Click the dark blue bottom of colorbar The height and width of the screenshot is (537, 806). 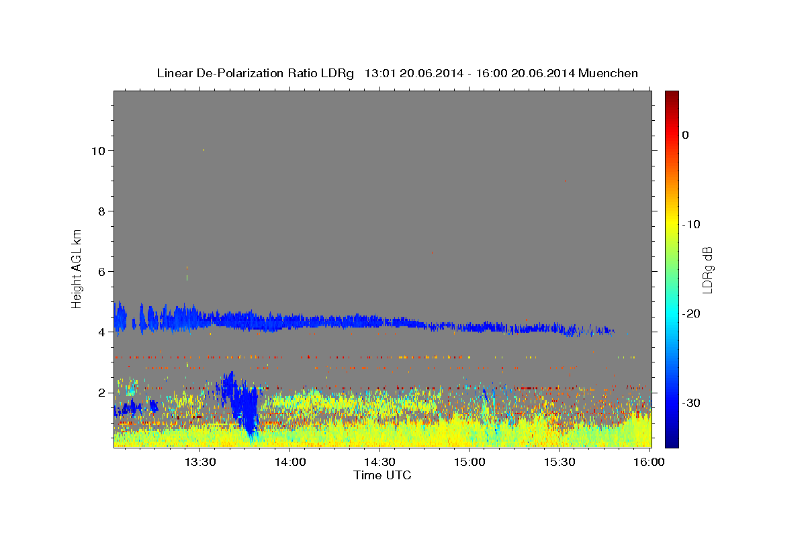672,440
